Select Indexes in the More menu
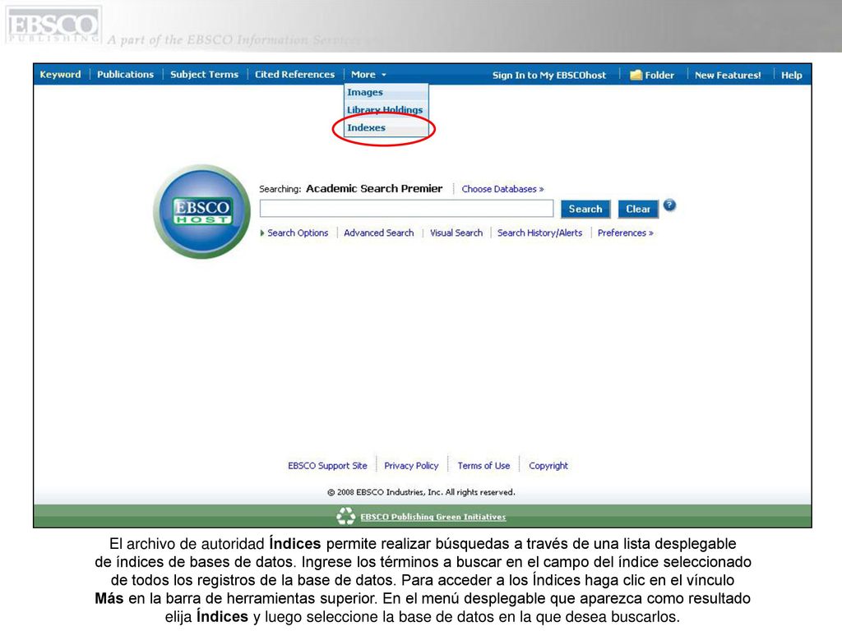This screenshot has width=842, height=631. click(x=366, y=127)
